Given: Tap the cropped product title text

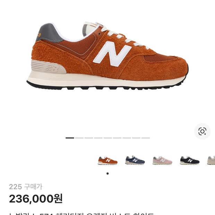Looking at the screenshot, I should (81, 214).
